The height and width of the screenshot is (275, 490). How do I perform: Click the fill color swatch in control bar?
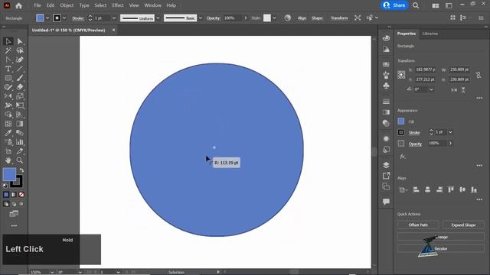(40, 18)
